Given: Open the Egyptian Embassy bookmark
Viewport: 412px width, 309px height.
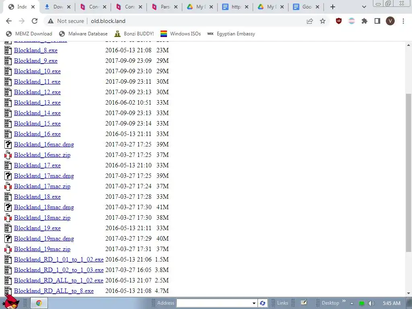Looking at the screenshot, I should 231,34.
